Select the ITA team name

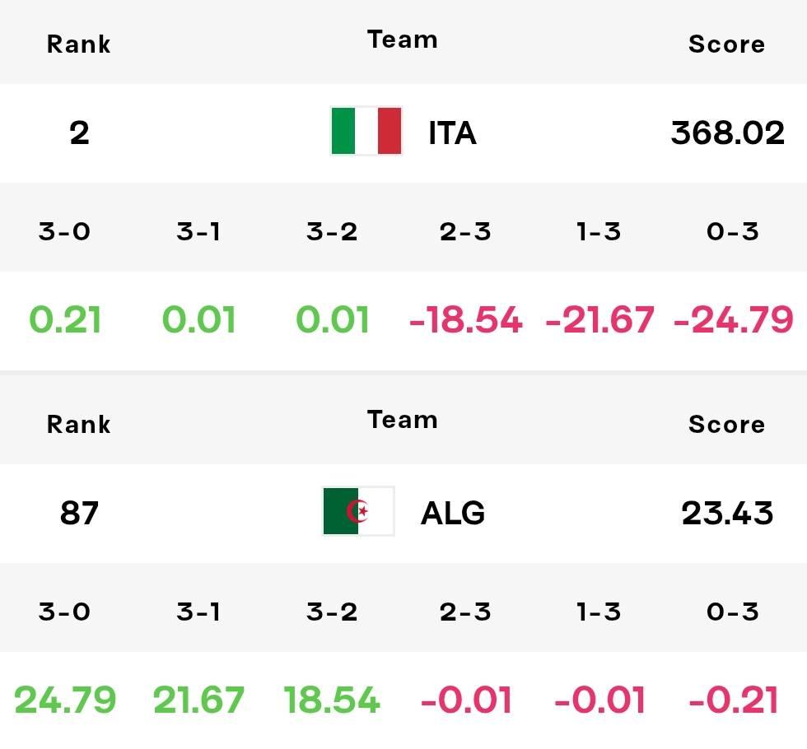[x=452, y=133]
